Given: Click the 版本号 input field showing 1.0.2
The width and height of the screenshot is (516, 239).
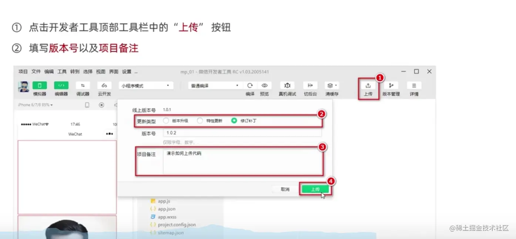Looking at the screenshot, I should click(242, 133).
